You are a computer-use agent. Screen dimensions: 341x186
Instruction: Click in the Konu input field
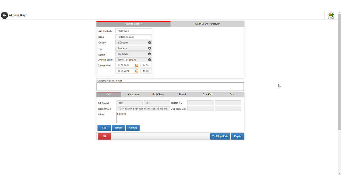pyautogui.click(x=134, y=37)
